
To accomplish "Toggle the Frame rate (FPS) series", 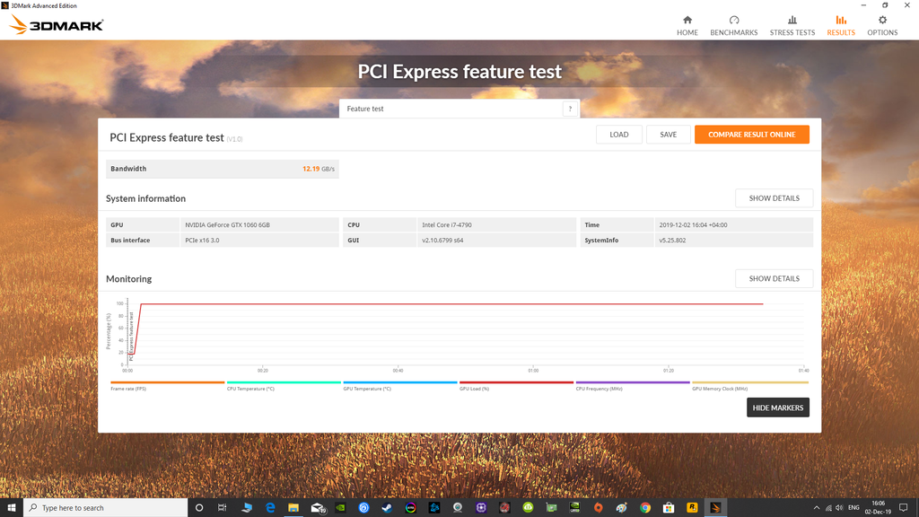I will click(x=168, y=386).
